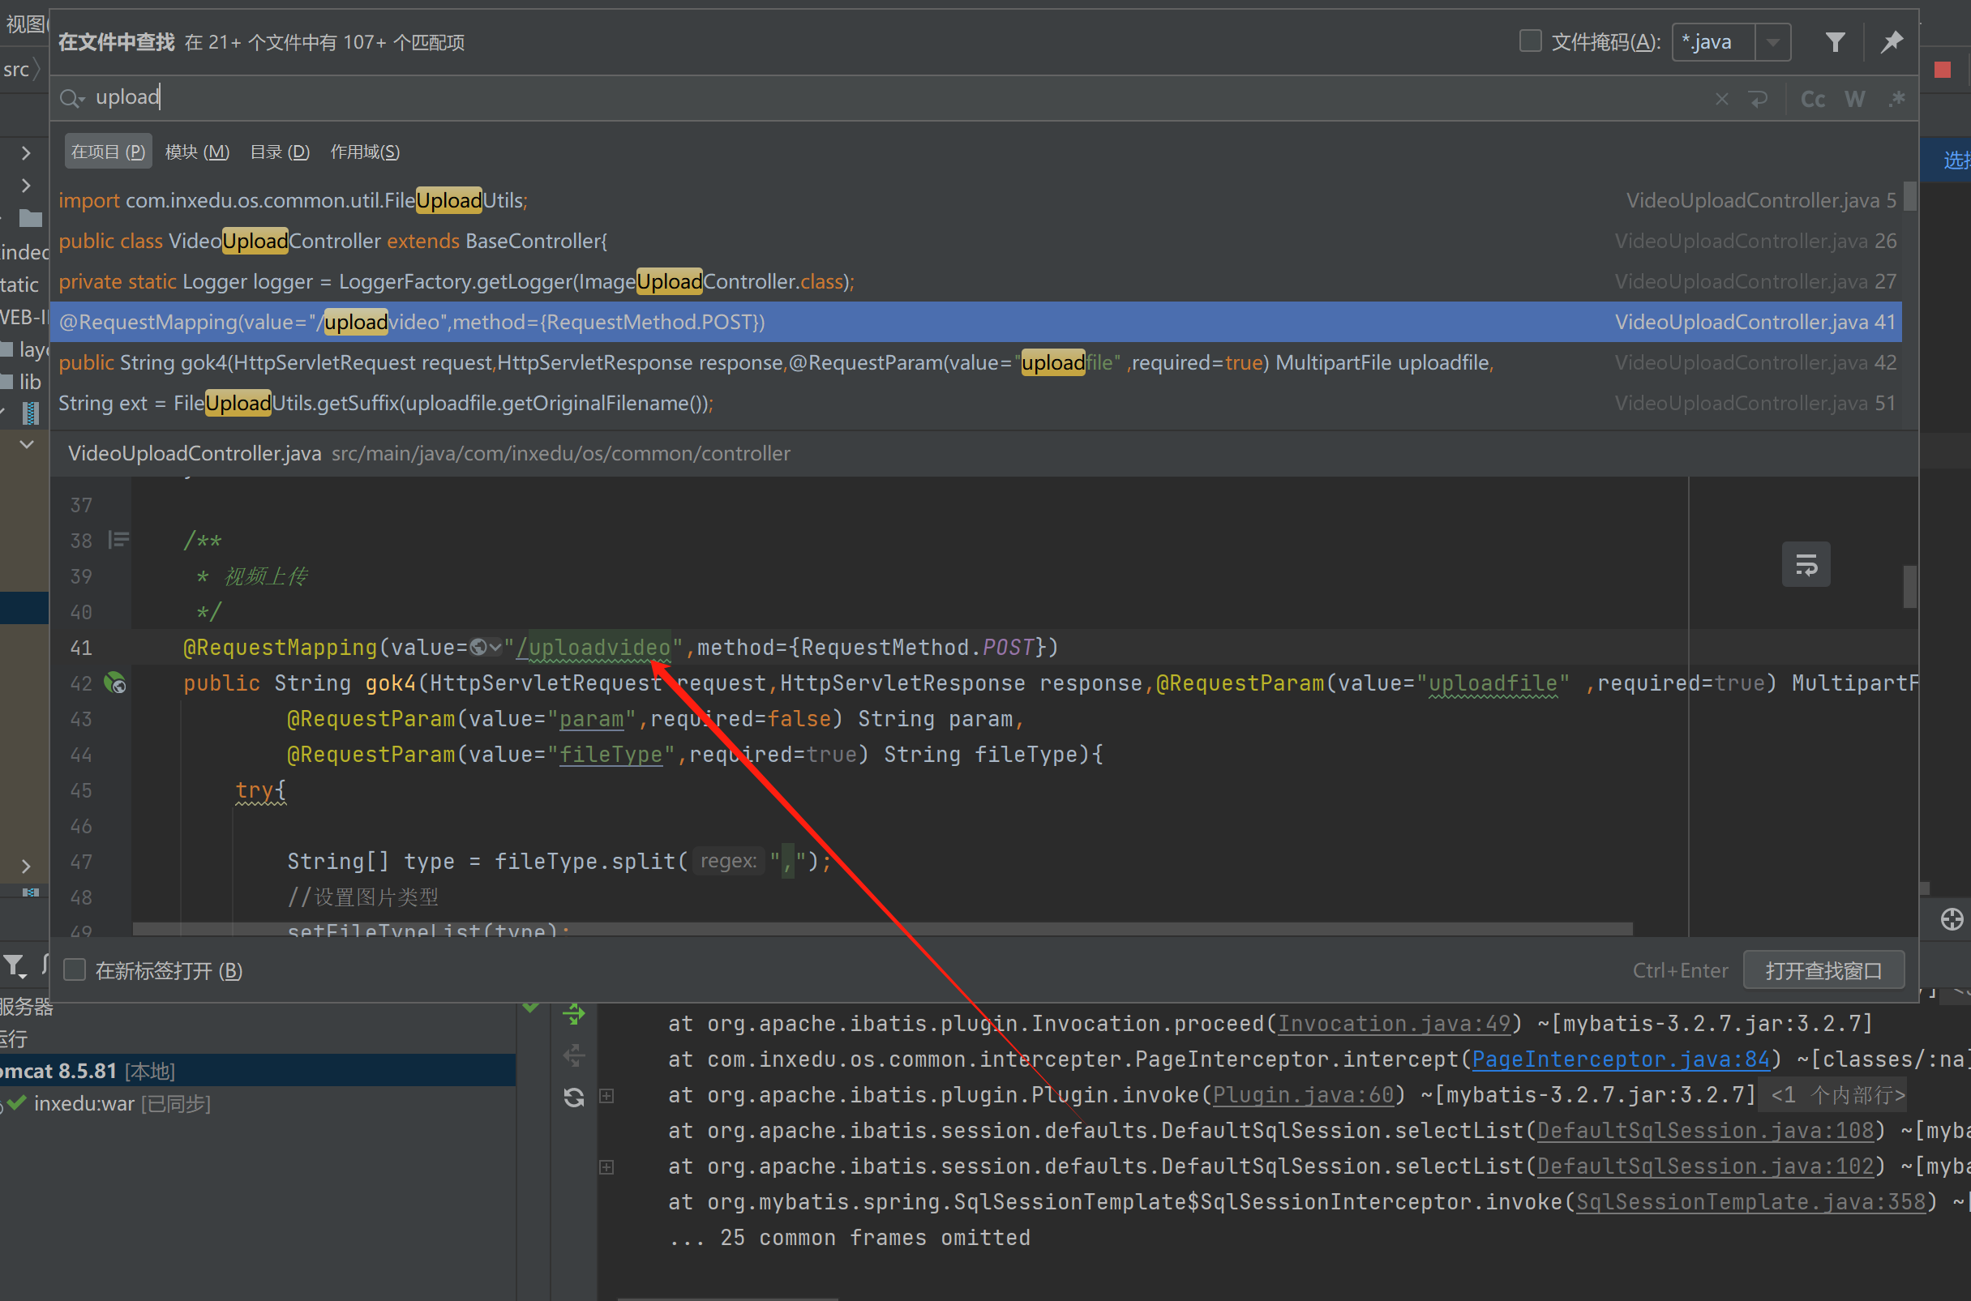Expand the console fold at Plugin.invoke line
The width and height of the screenshot is (1971, 1301).
pyautogui.click(x=606, y=1096)
